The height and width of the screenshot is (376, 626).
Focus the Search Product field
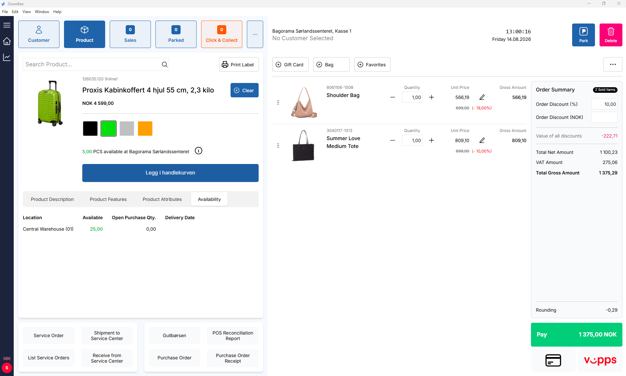click(96, 64)
